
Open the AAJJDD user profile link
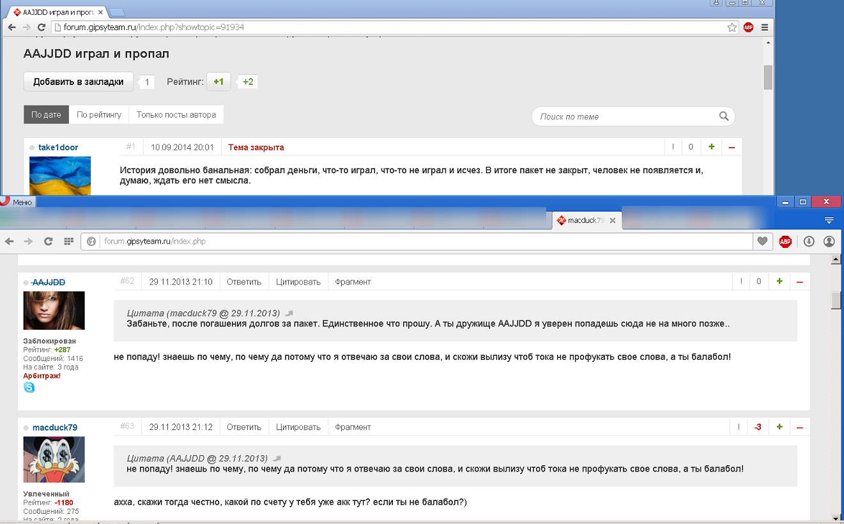[x=49, y=282]
